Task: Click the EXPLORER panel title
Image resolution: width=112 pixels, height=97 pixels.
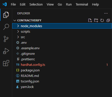Action: [x=24, y=13]
